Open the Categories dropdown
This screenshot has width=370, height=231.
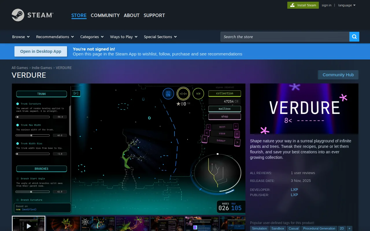(x=92, y=37)
